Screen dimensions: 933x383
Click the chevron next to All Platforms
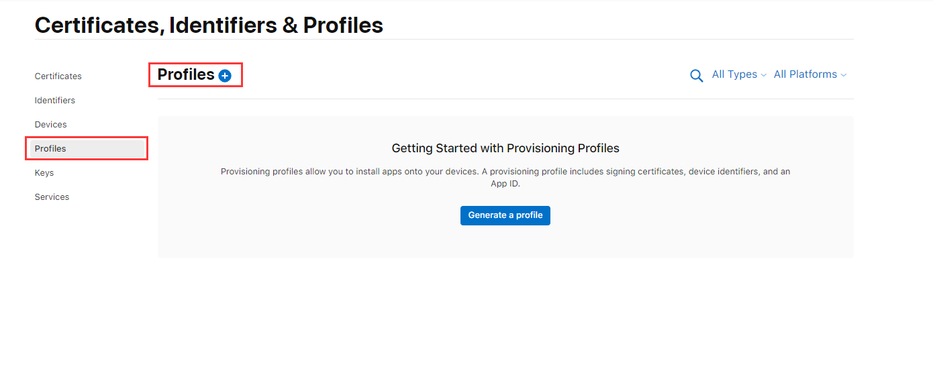tap(844, 75)
